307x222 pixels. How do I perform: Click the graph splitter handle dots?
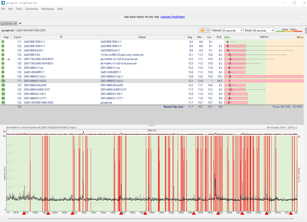click(152, 125)
